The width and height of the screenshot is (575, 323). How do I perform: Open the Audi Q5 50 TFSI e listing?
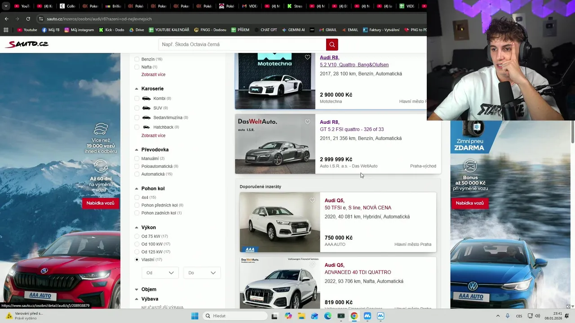point(358,208)
